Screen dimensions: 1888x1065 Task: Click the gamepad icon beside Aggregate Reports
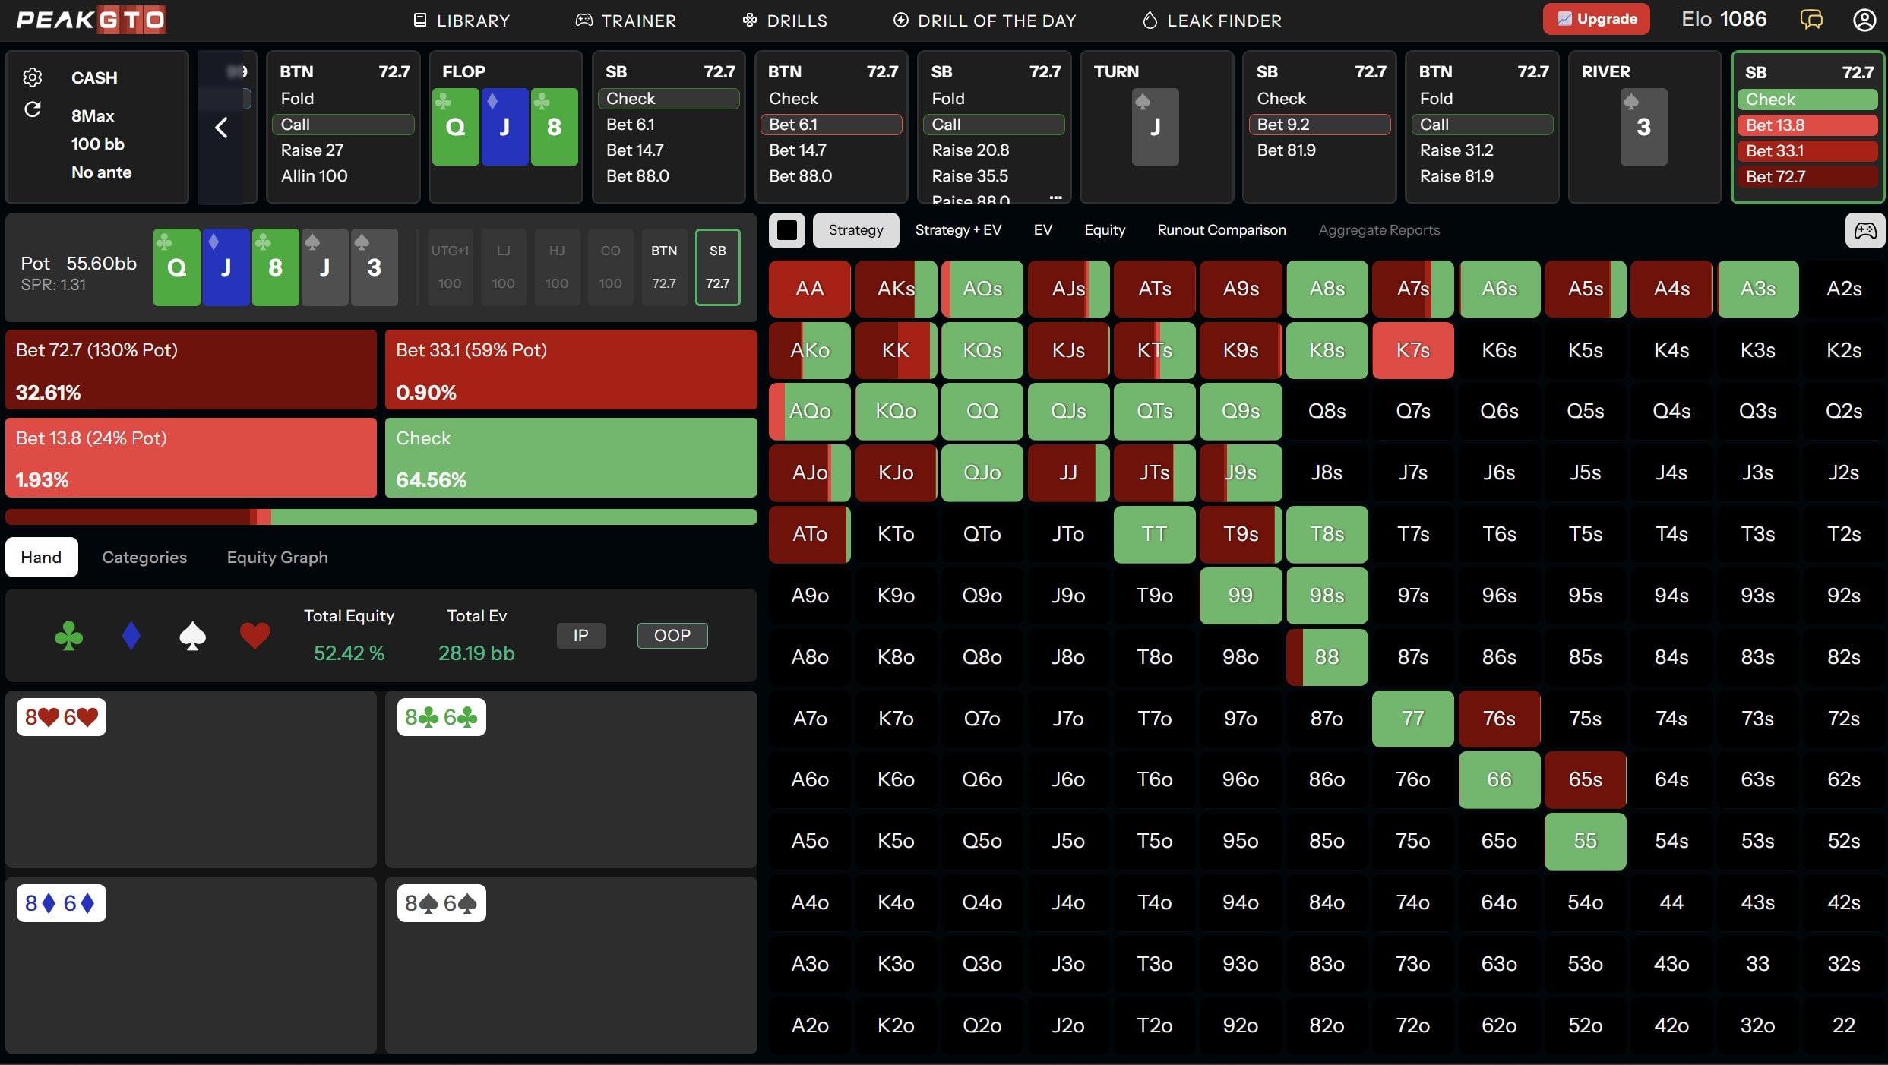click(x=1864, y=230)
